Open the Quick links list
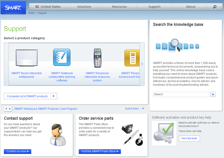224x158 pixels. point(132,109)
